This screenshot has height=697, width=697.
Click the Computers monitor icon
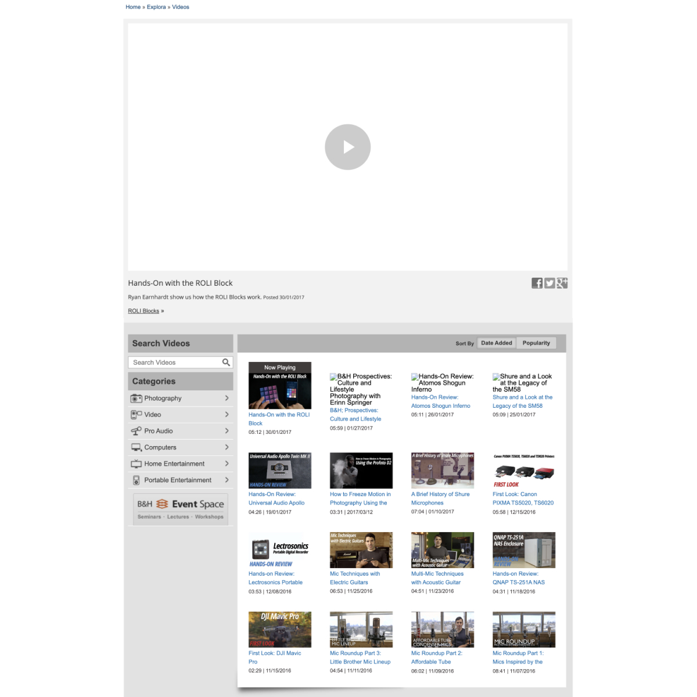pos(136,447)
